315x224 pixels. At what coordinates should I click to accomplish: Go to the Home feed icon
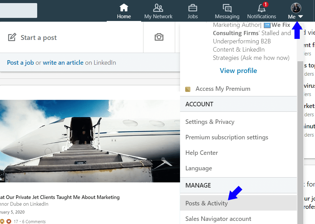tap(124, 8)
